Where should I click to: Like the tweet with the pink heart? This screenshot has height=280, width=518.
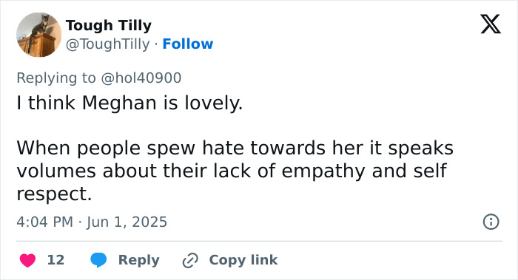tap(28, 260)
